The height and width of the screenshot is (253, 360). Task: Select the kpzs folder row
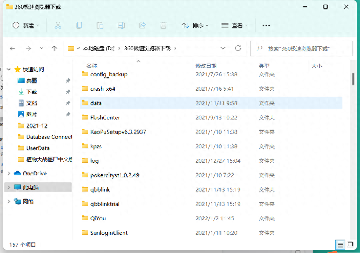click(x=211, y=146)
